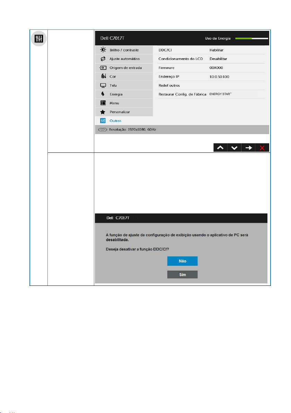
Task: Click the round Others sliders icon at table left
Action: point(39,39)
